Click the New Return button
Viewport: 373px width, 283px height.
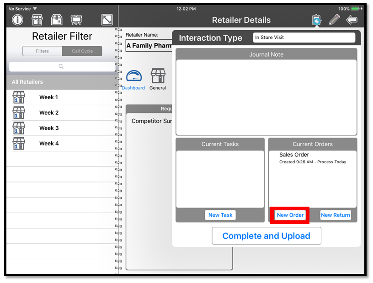coord(336,215)
